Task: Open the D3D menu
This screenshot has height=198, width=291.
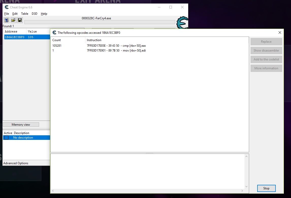Action: [x=34, y=14]
